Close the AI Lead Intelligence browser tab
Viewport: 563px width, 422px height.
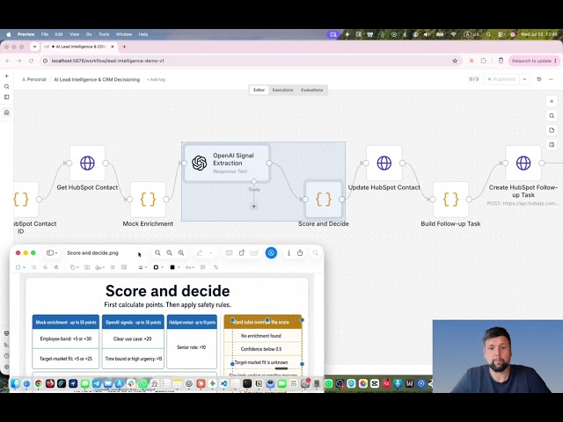point(113,47)
